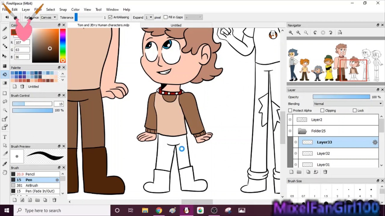Add a new layer folder

pos(299,172)
